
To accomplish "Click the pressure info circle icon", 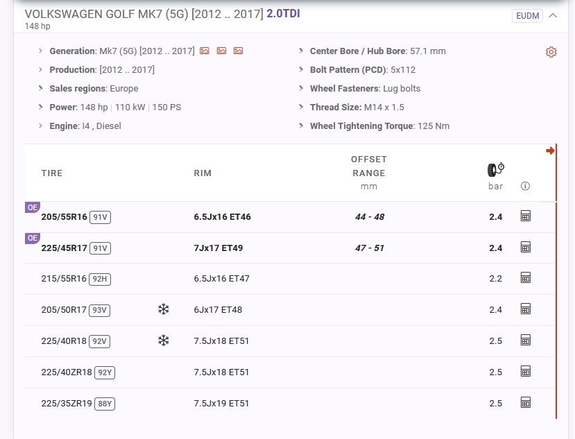I will tap(525, 186).
